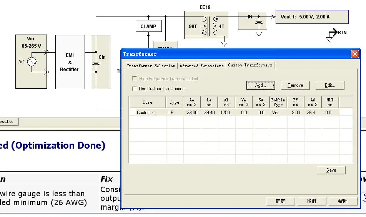This screenshot has height=217, width=366.
Task: Open help via the 帮助 button
Action: 343,201
